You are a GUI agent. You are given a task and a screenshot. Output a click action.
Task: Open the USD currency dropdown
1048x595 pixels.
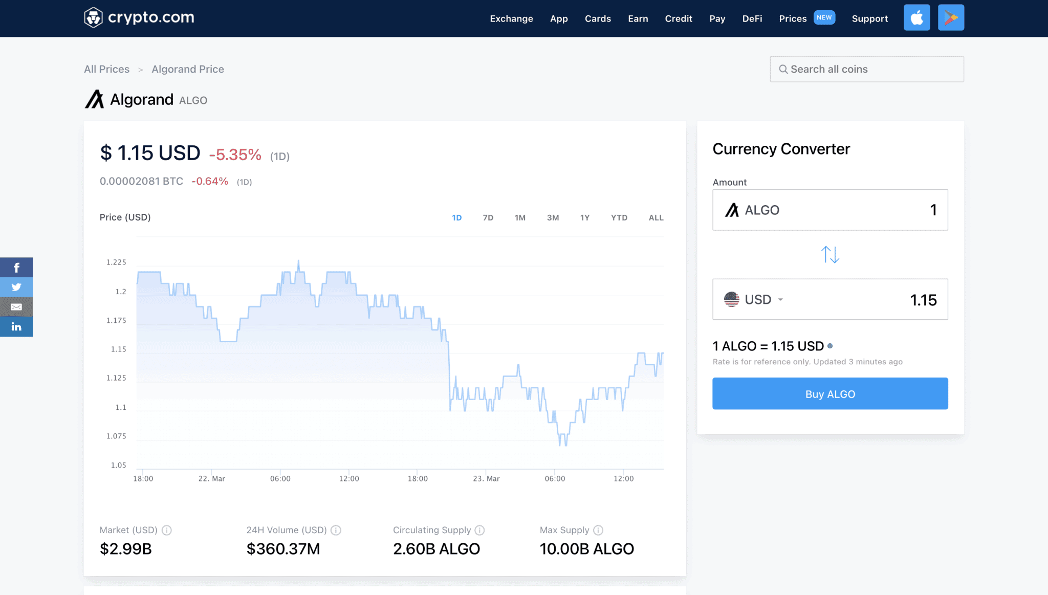[x=754, y=299]
